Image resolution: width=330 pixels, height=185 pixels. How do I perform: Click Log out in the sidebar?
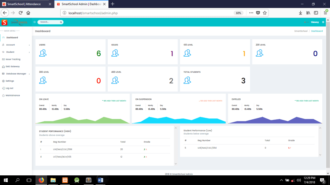pyautogui.click(x=9, y=88)
